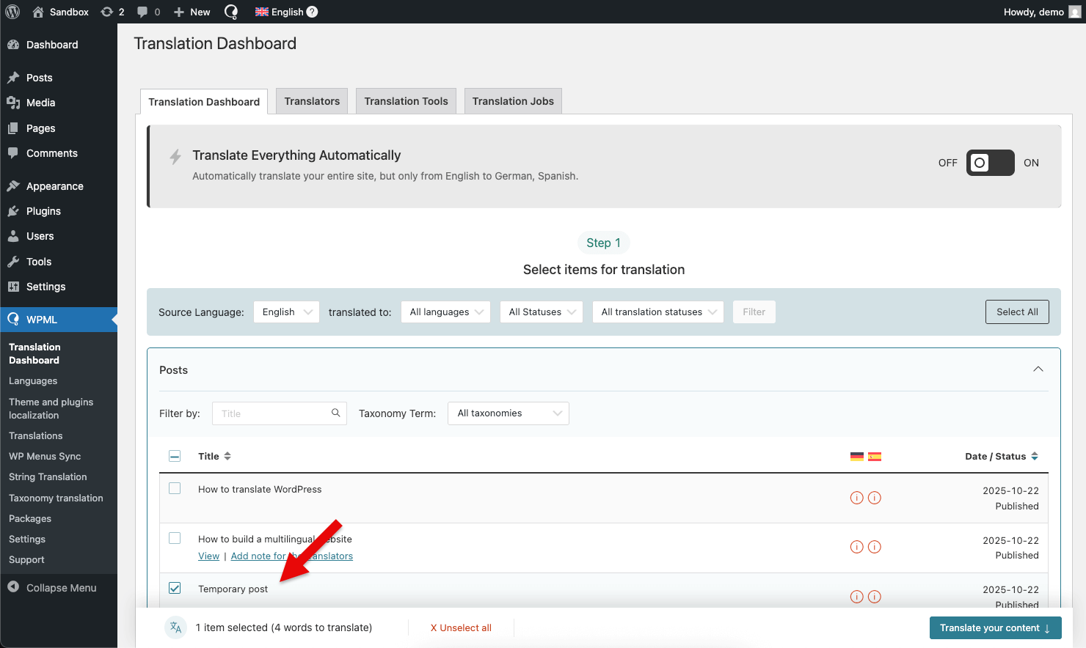
Task: Open the All translation statuses dropdown
Action: click(x=658, y=312)
